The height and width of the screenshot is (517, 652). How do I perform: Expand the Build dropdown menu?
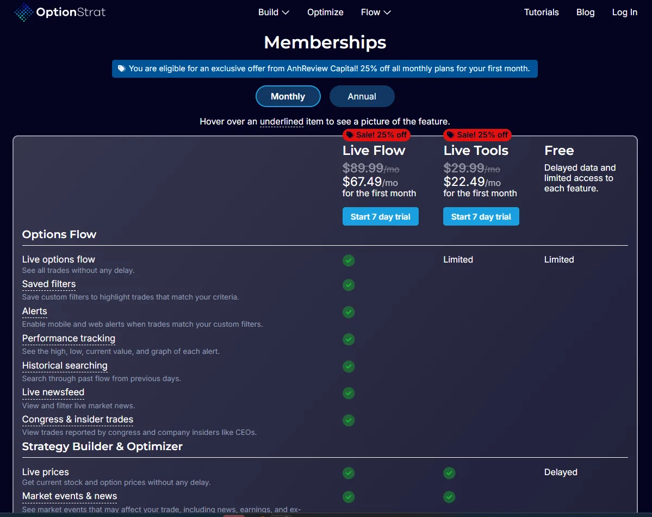coord(274,12)
